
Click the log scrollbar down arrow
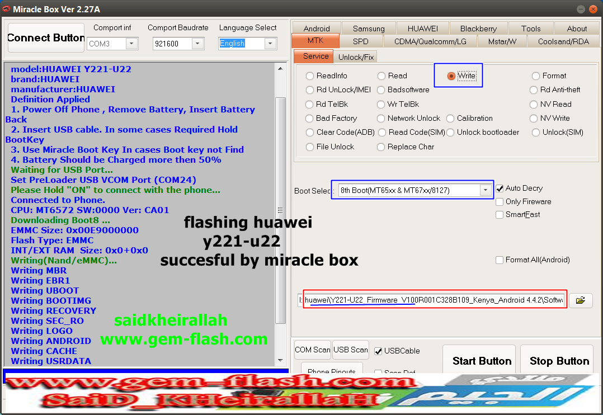coord(280,360)
